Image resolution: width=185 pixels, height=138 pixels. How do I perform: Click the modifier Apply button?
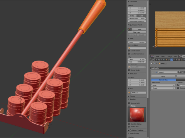pyautogui.click(x=163, y=76)
